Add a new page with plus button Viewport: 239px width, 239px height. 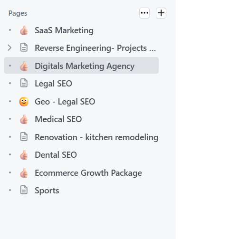pyautogui.click(x=161, y=13)
